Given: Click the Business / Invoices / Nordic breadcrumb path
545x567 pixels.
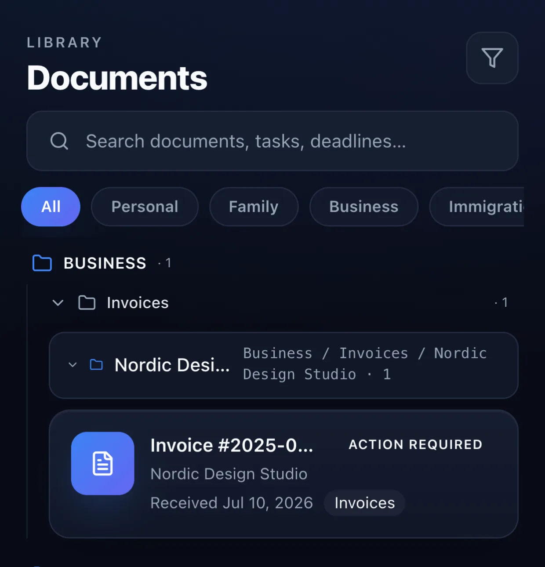Looking at the screenshot, I should (x=365, y=363).
